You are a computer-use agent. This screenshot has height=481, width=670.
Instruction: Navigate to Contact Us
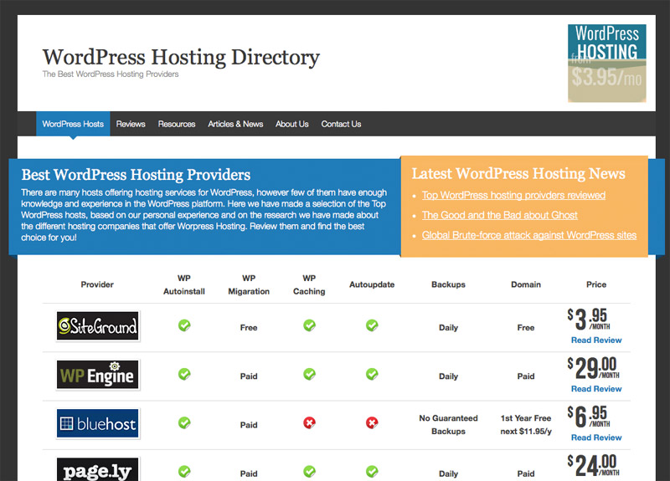tap(341, 124)
